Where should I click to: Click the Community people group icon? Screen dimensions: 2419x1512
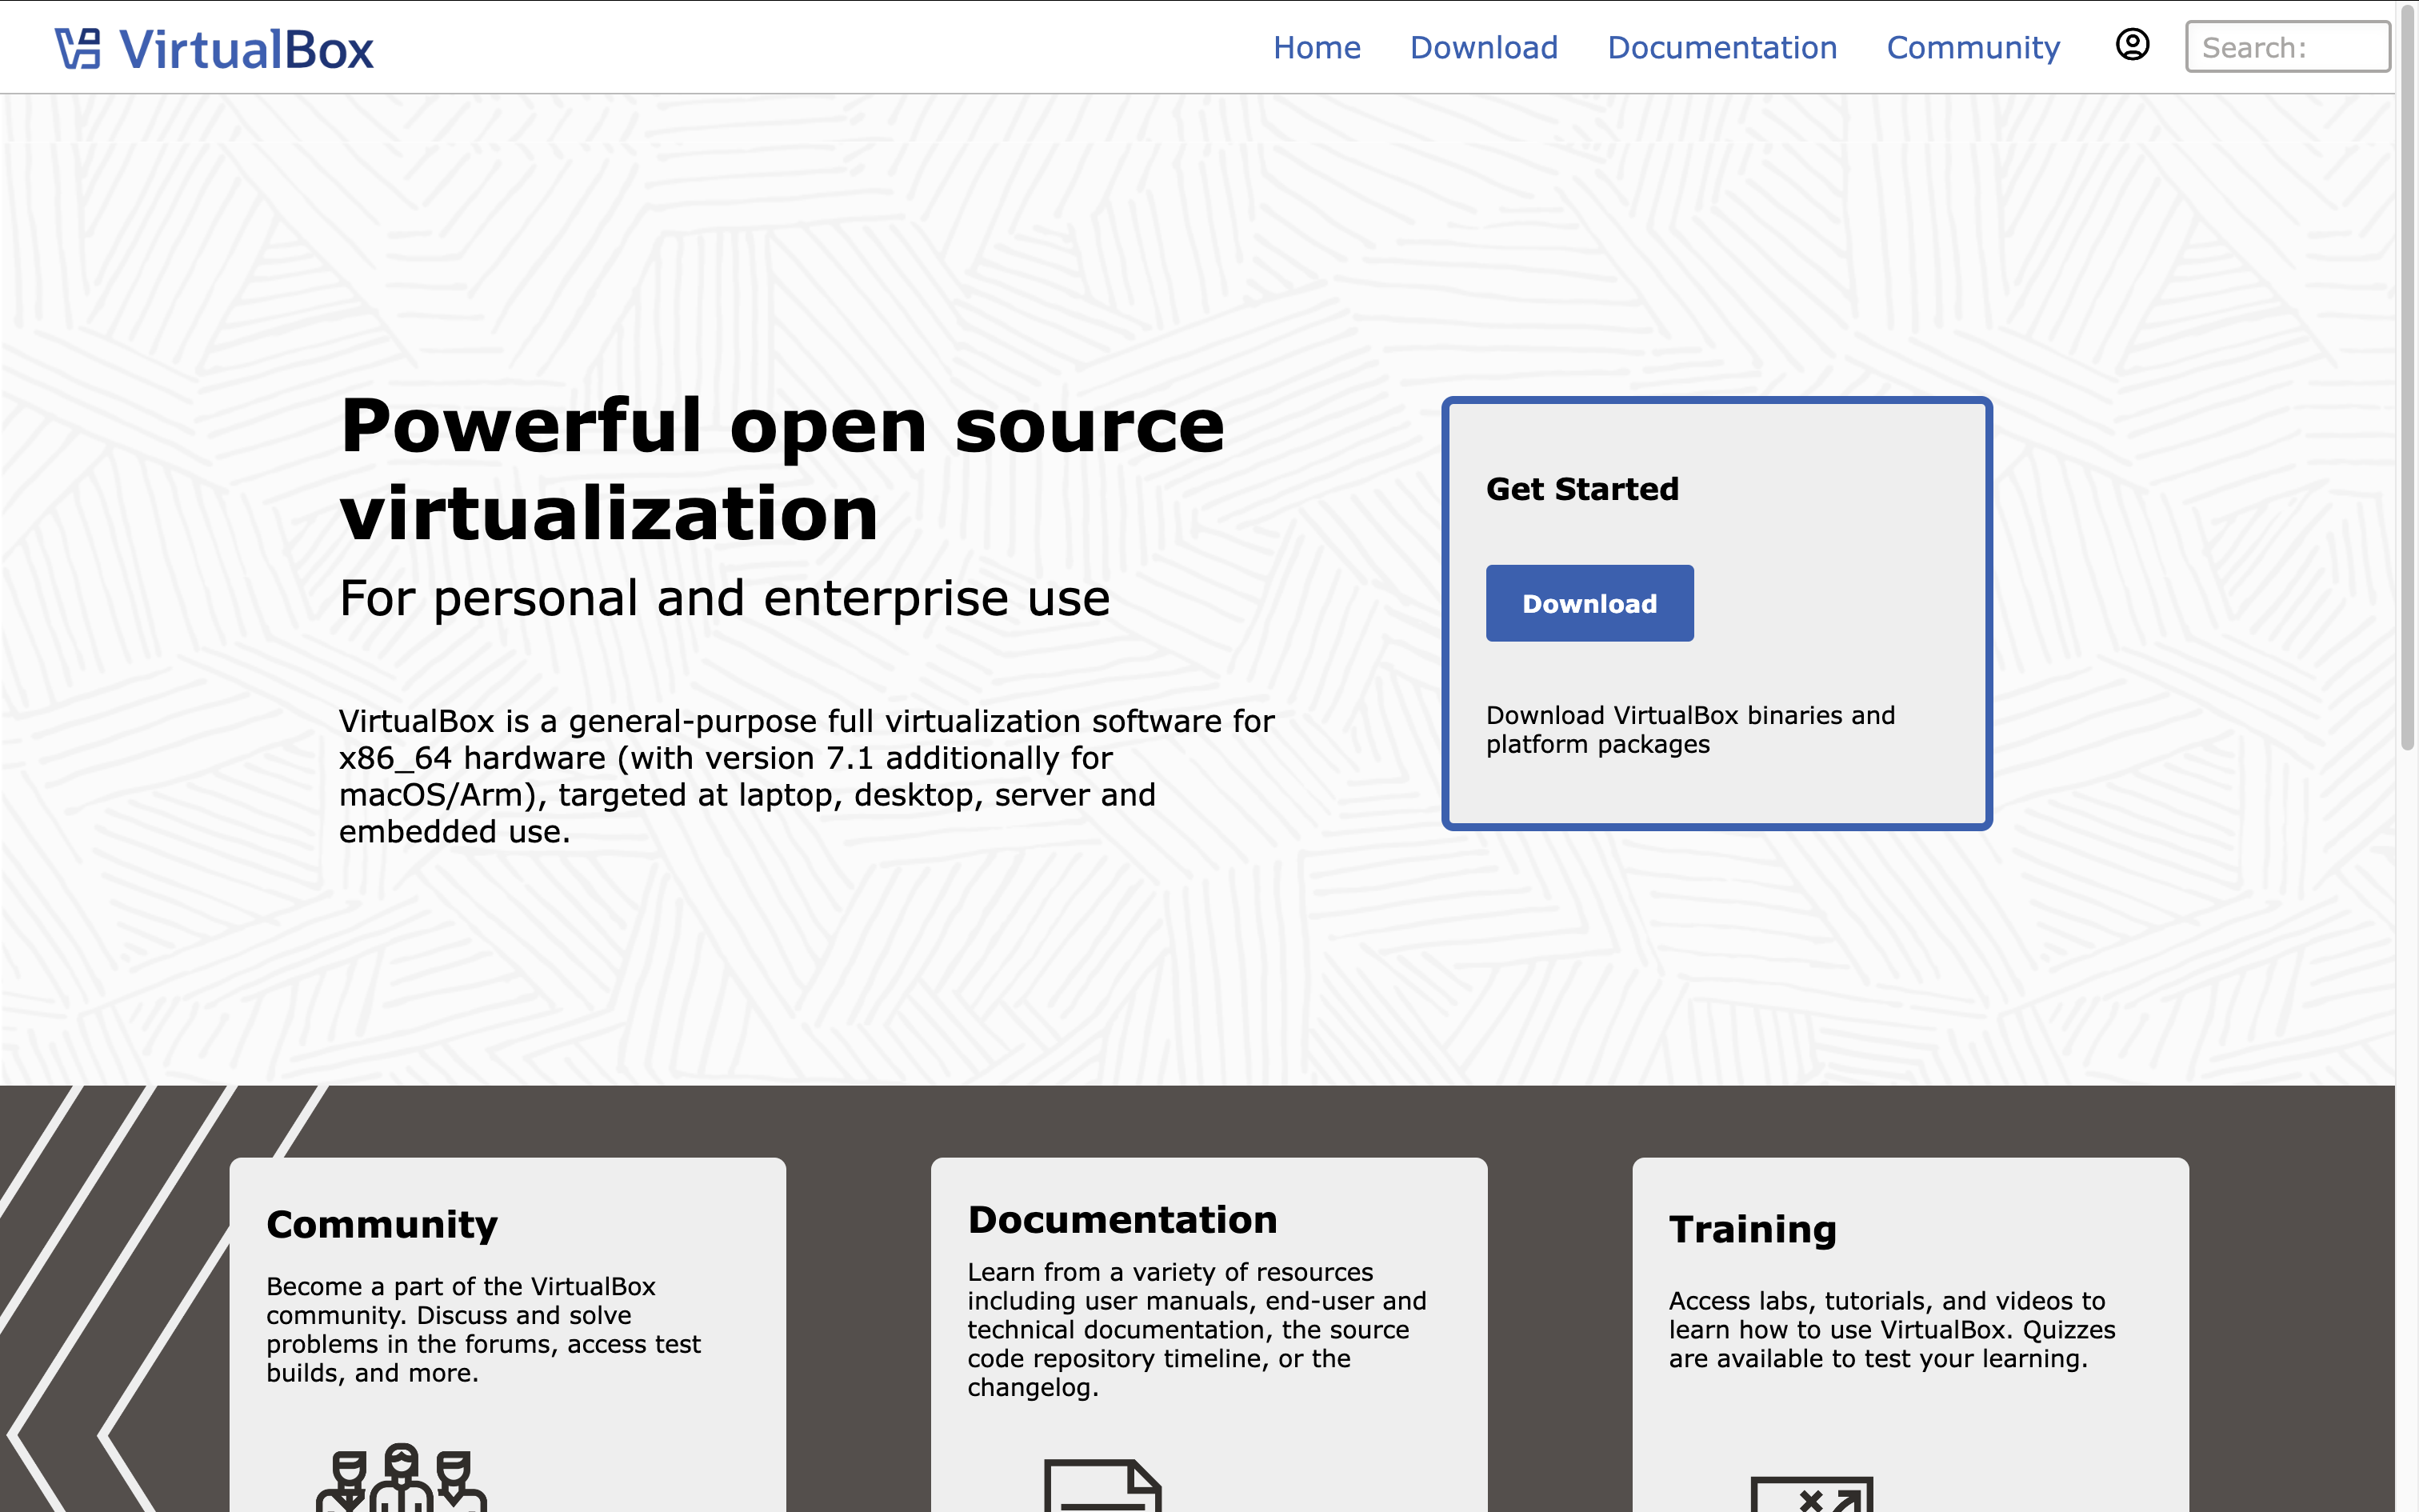401,1480
